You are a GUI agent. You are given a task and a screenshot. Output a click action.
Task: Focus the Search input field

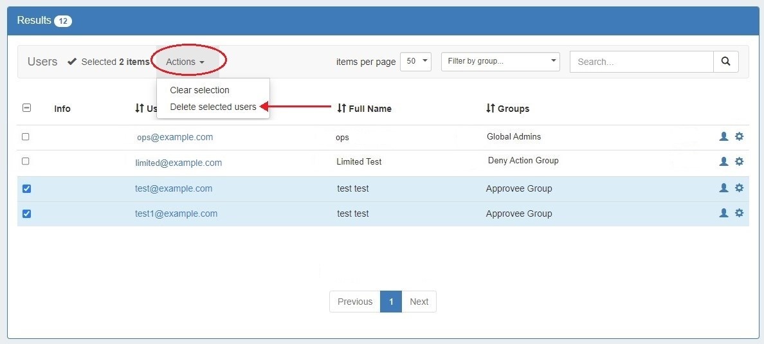click(x=641, y=62)
